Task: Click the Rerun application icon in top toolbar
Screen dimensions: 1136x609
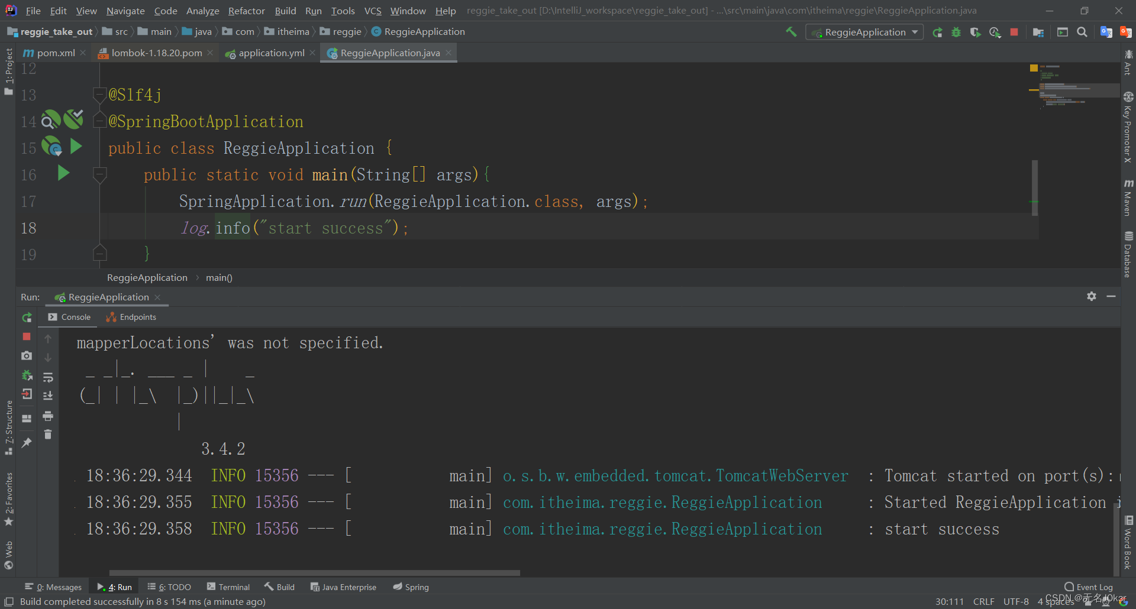Action: pos(937,32)
